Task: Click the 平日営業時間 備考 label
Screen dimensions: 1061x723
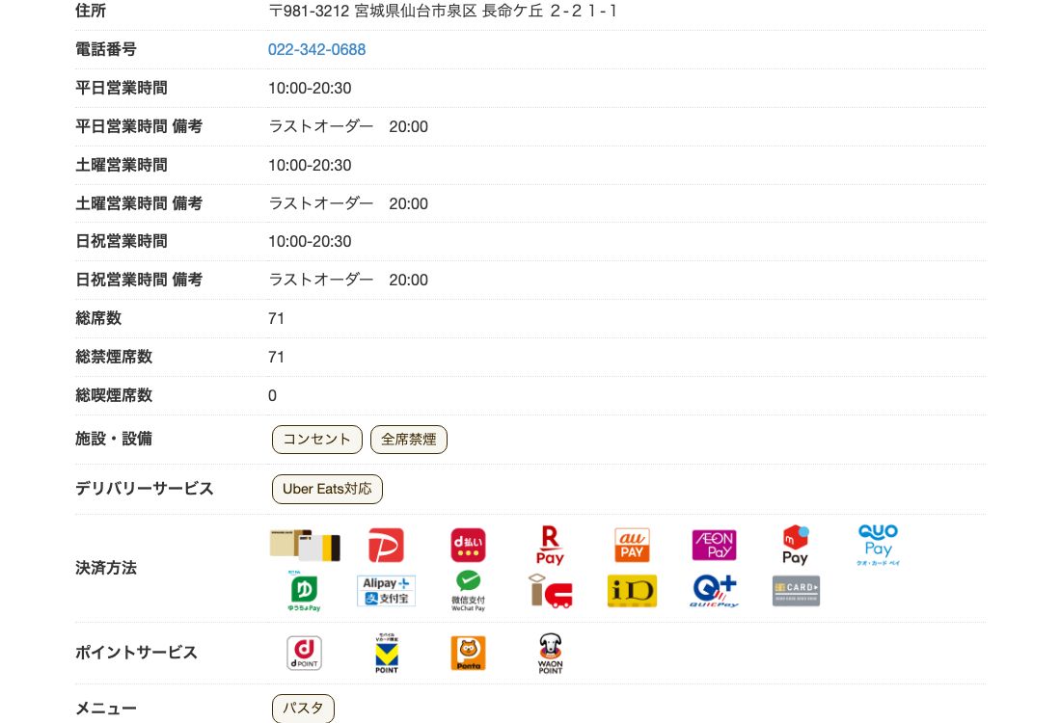Action: click(x=139, y=126)
